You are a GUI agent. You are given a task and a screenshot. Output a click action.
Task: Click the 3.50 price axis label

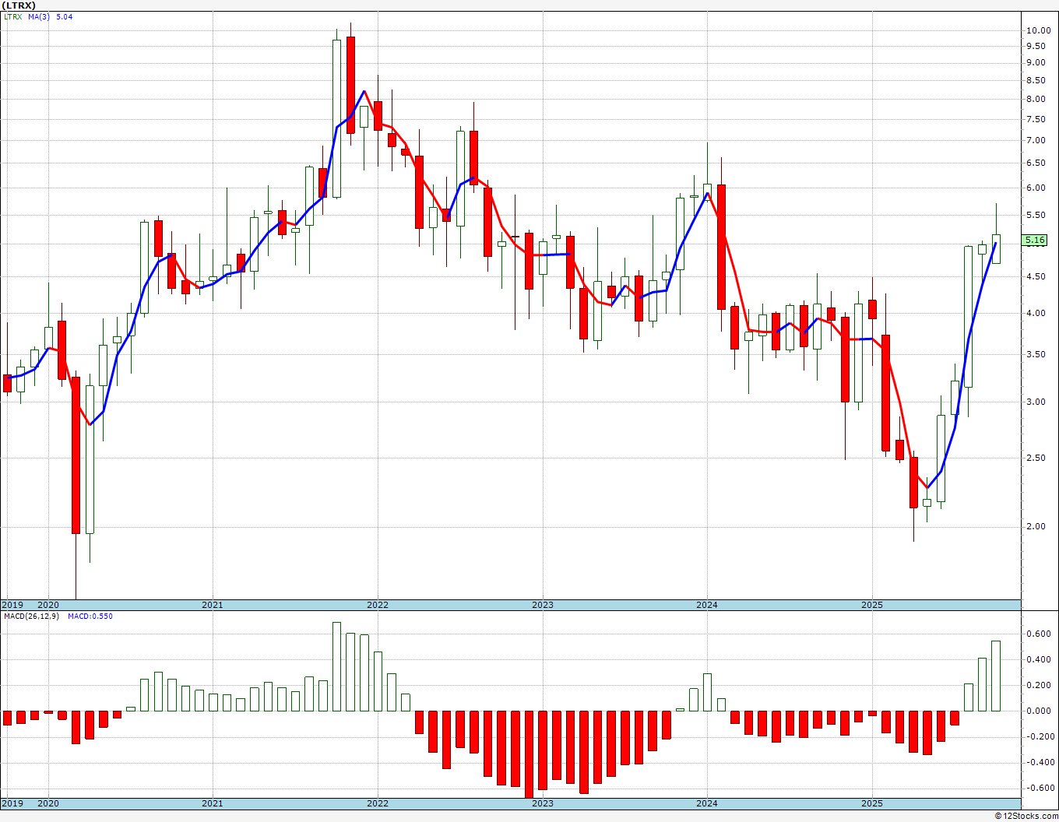(1035, 354)
